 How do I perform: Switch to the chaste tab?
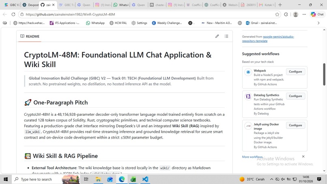pos(157,5)
